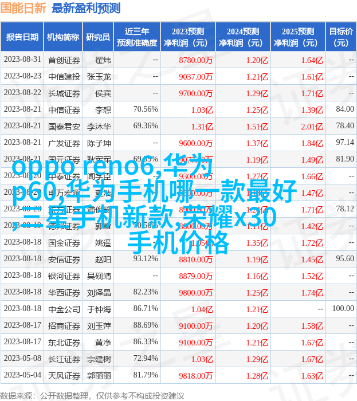Image resolution: width=357 pixels, height=401 pixels.
Task: Click the 最新盈利预测 heading
Action: (x=86, y=8)
